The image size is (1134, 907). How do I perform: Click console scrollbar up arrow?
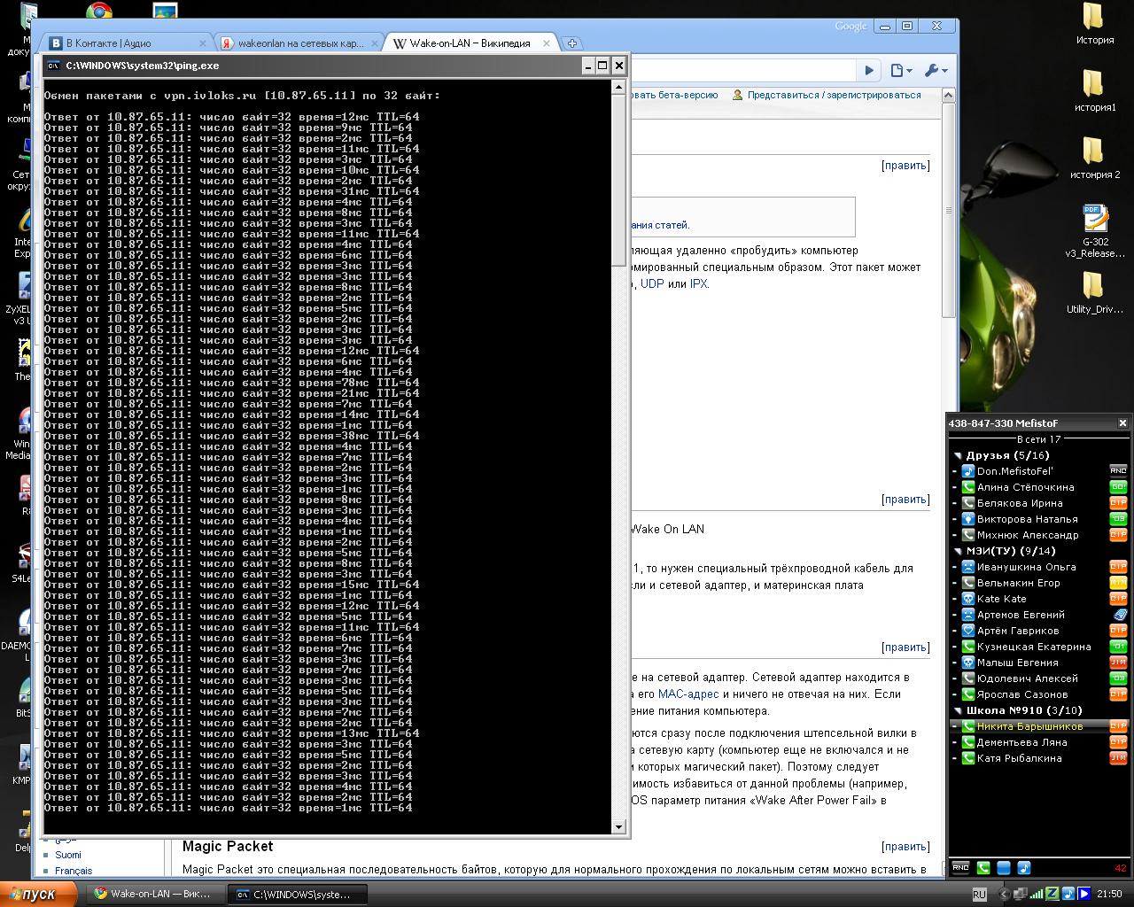pyautogui.click(x=619, y=86)
